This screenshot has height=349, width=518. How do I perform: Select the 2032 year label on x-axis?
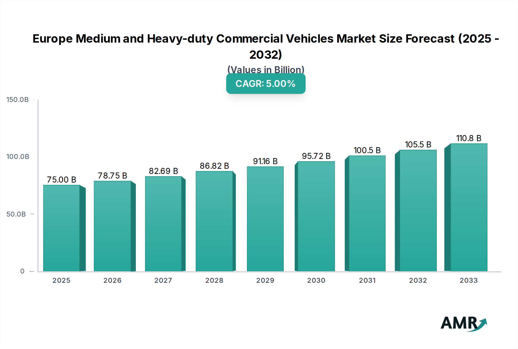(418, 280)
